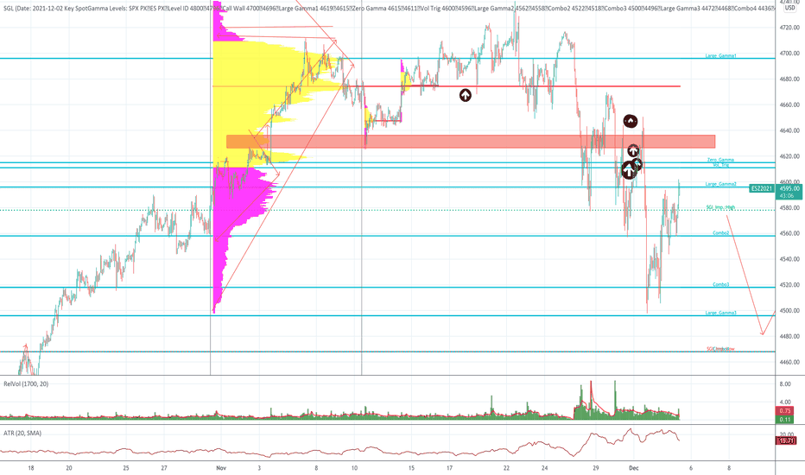Click the largest up-arrow marker near the Zero Gamma line
Image resolution: width=805 pixels, height=475 pixels.
pos(629,170)
